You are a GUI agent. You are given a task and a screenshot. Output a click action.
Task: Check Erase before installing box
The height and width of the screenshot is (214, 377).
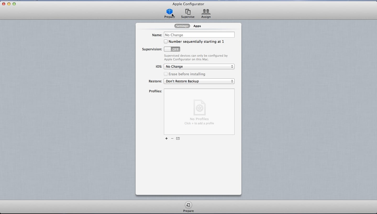tap(166, 74)
